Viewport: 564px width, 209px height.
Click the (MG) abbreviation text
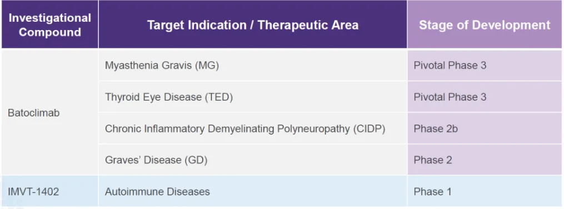click(206, 66)
